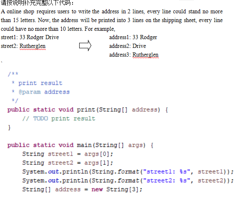Click the address2: Drive text
238x199 pixels.
128,46
